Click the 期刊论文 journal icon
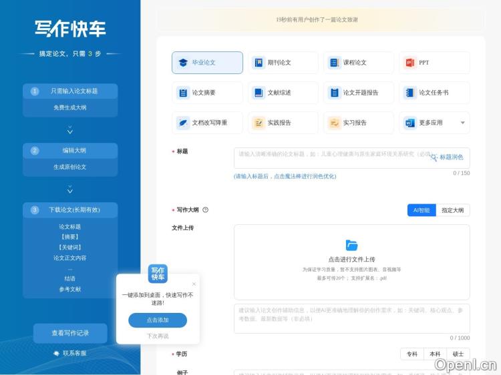501x375 pixels. 259,63
